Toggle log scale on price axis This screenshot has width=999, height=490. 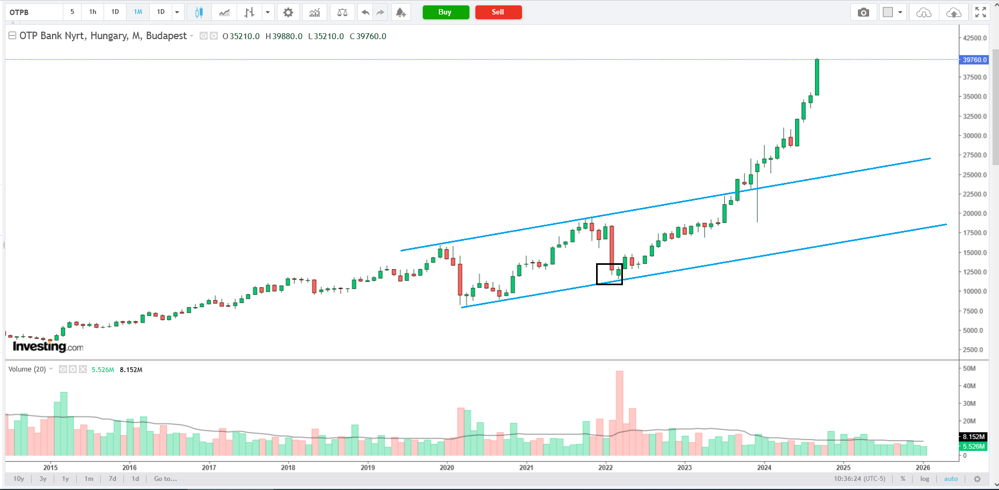tap(924, 479)
